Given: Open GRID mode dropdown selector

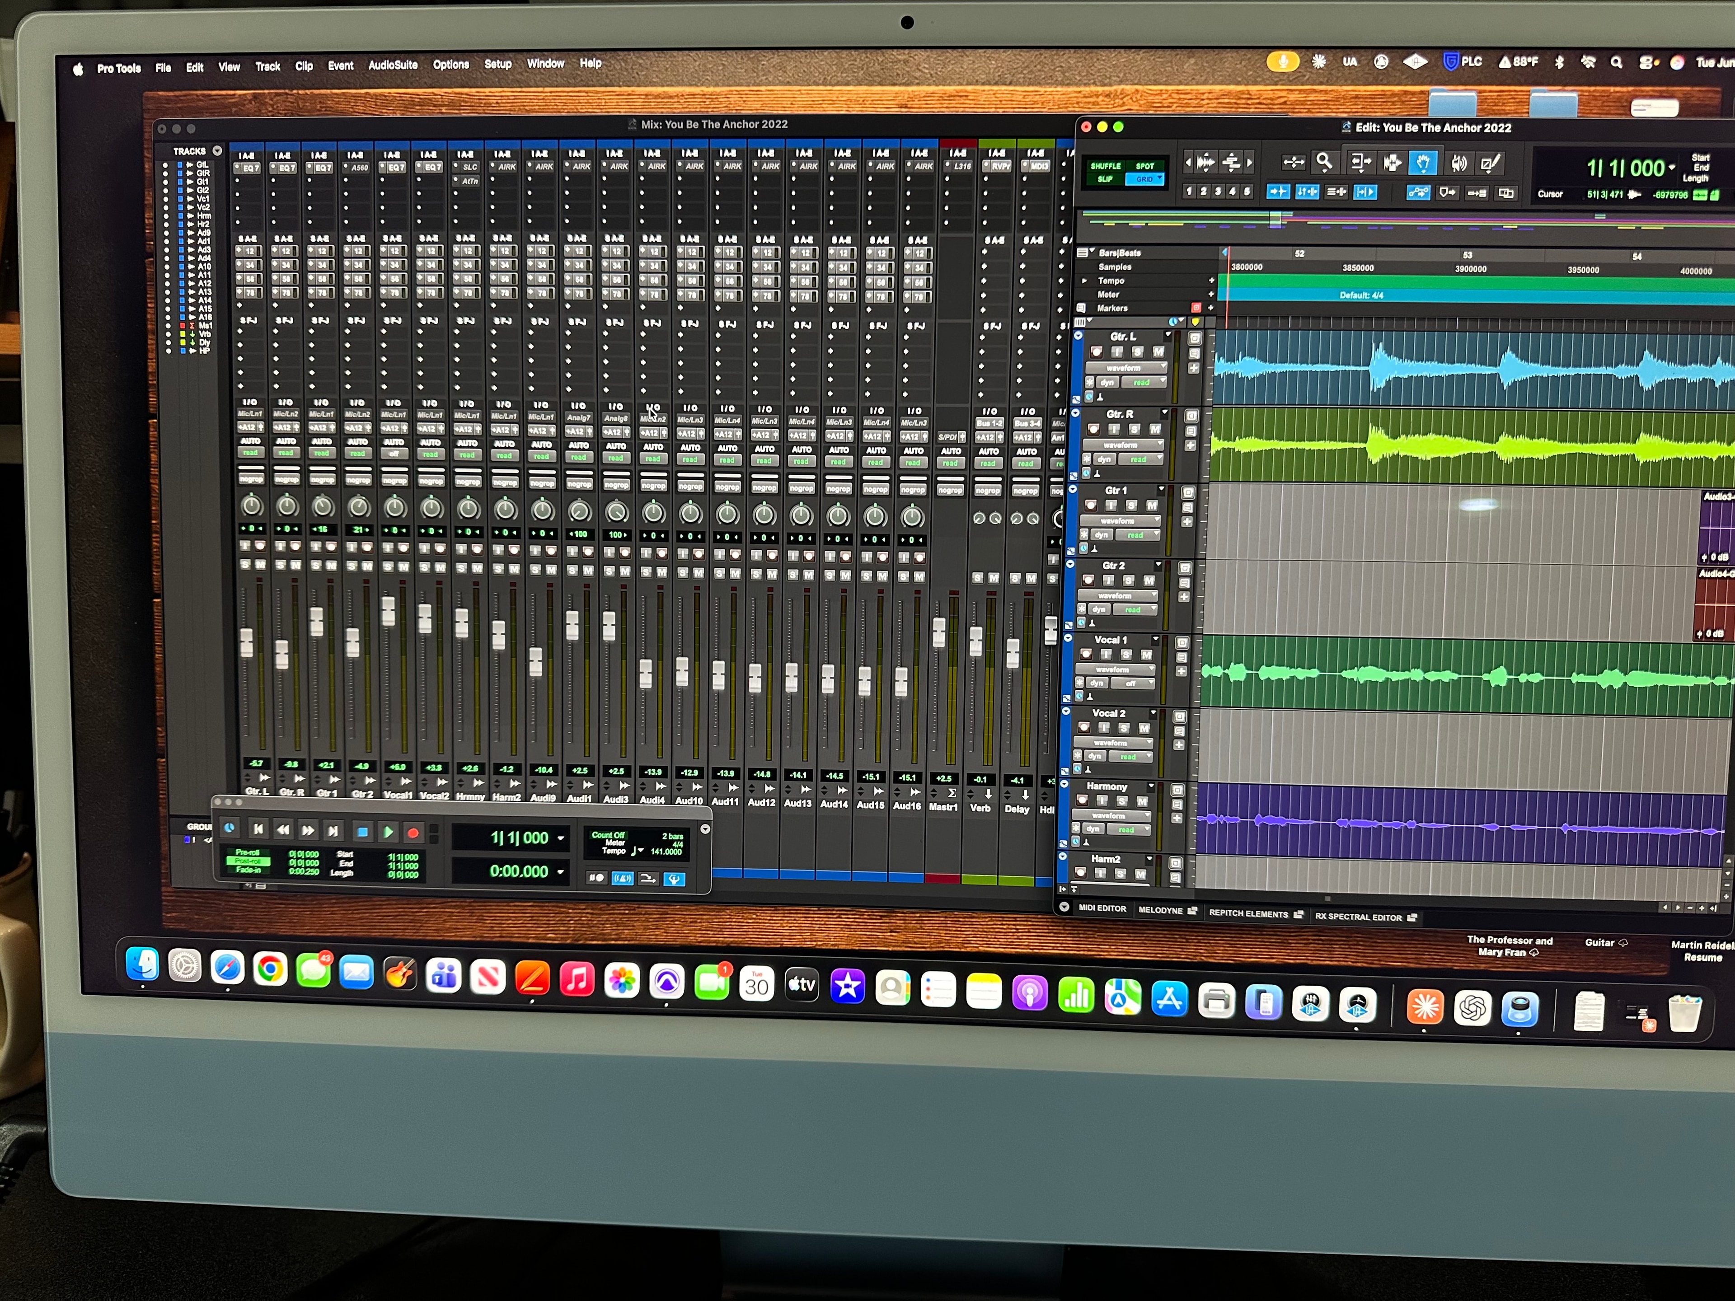Looking at the screenshot, I should coord(1160,178).
